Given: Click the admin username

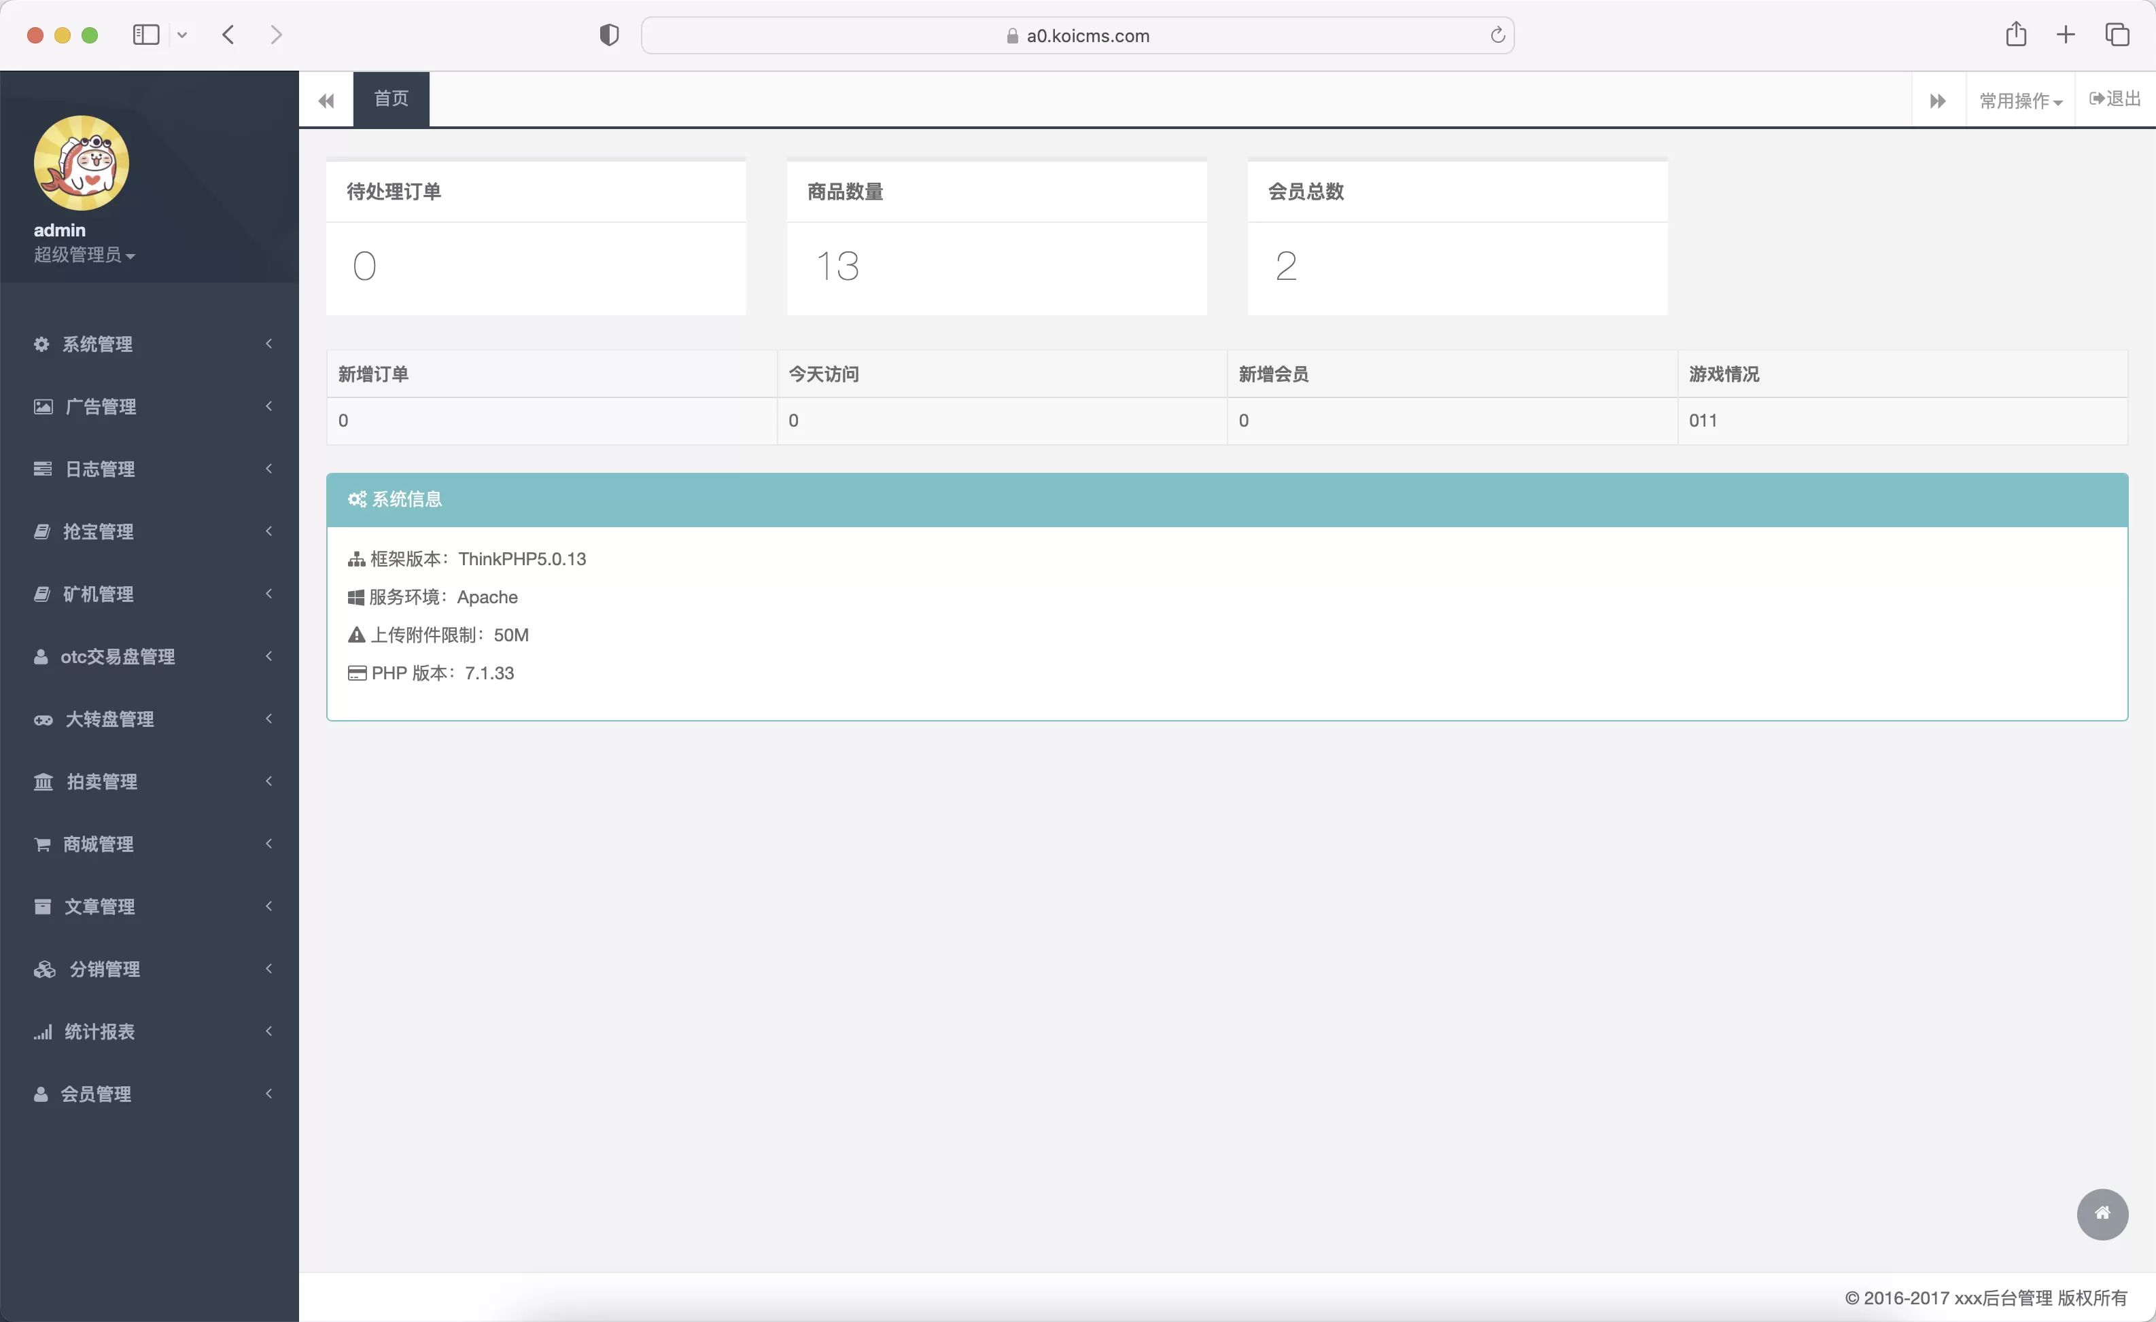Looking at the screenshot, I should point(60,230).
